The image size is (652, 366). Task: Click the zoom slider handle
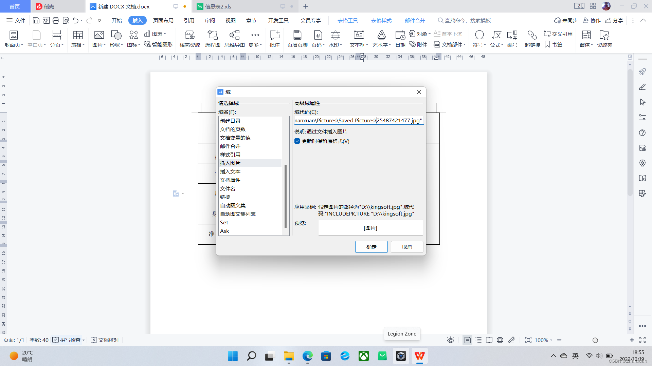tap(595, 340)
